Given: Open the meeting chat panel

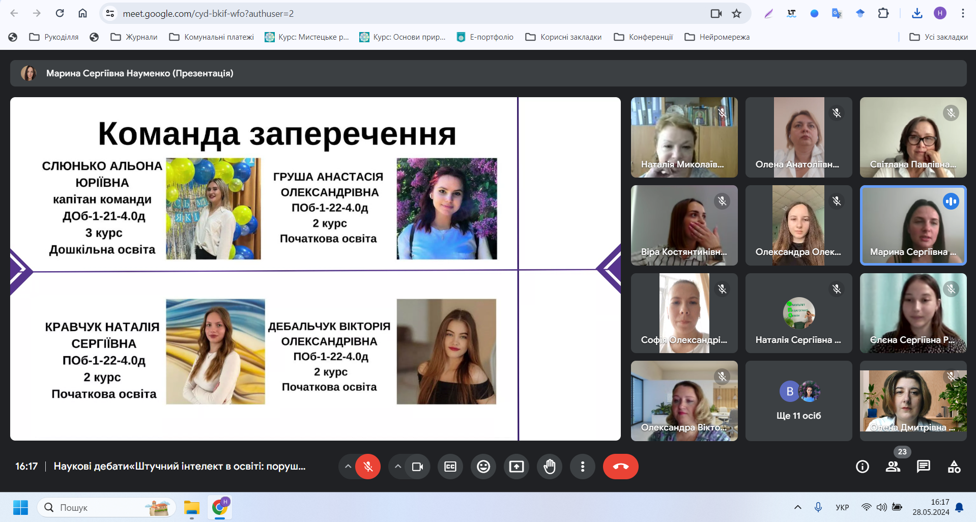Looking at the screenshot, I should pyautogui.click(x=923, y=467).
